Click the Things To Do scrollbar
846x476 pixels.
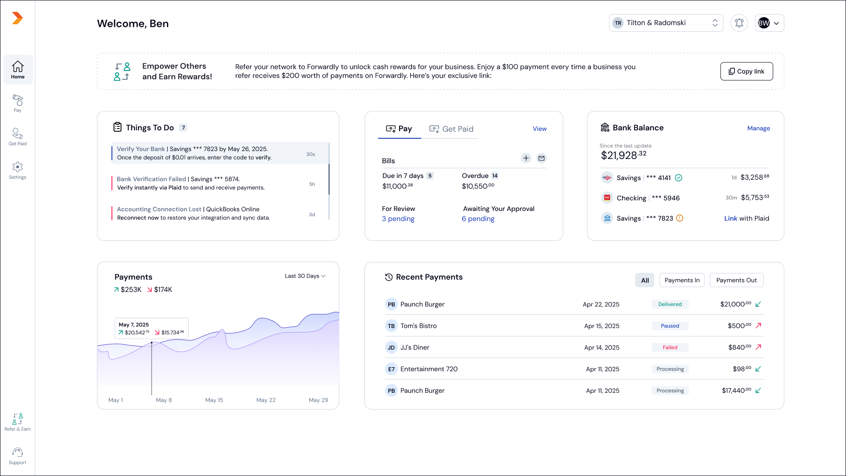click(329, 179)
